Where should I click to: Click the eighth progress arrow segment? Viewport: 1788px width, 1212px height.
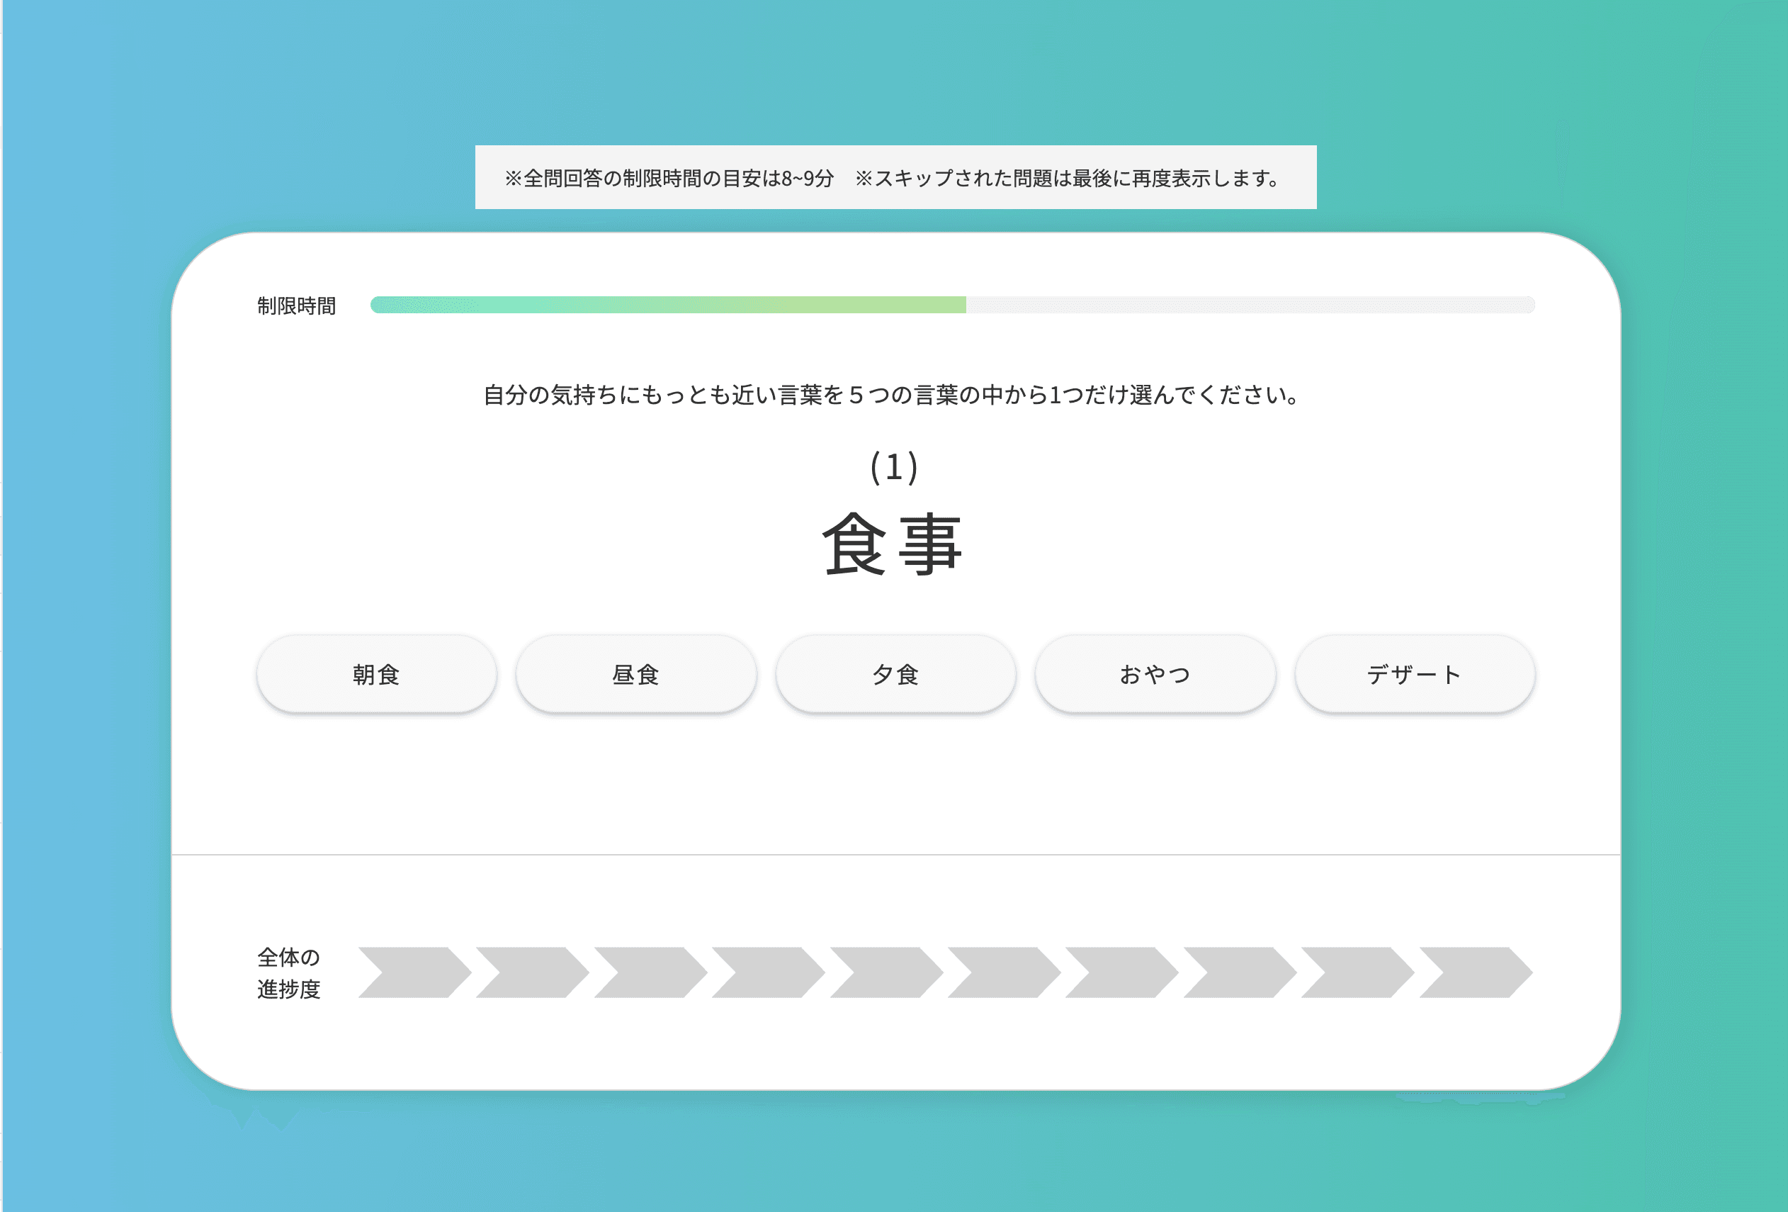coord(1239,972)
